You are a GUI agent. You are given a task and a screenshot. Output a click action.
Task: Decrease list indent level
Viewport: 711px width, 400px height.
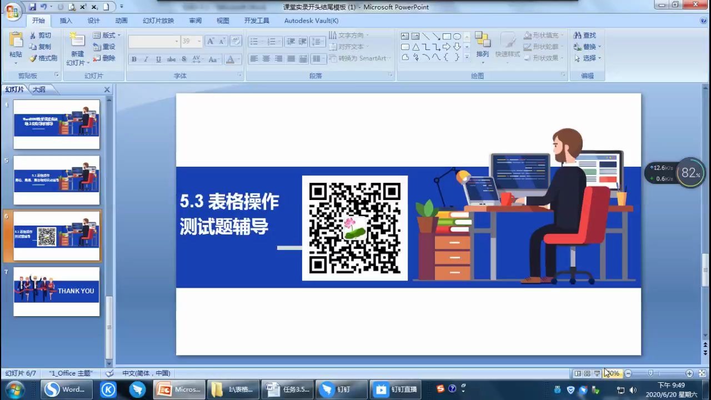click(x=291, y=41)
